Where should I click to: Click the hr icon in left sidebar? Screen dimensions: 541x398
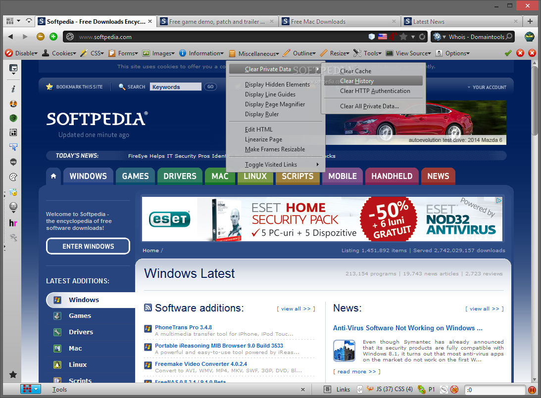13,223
